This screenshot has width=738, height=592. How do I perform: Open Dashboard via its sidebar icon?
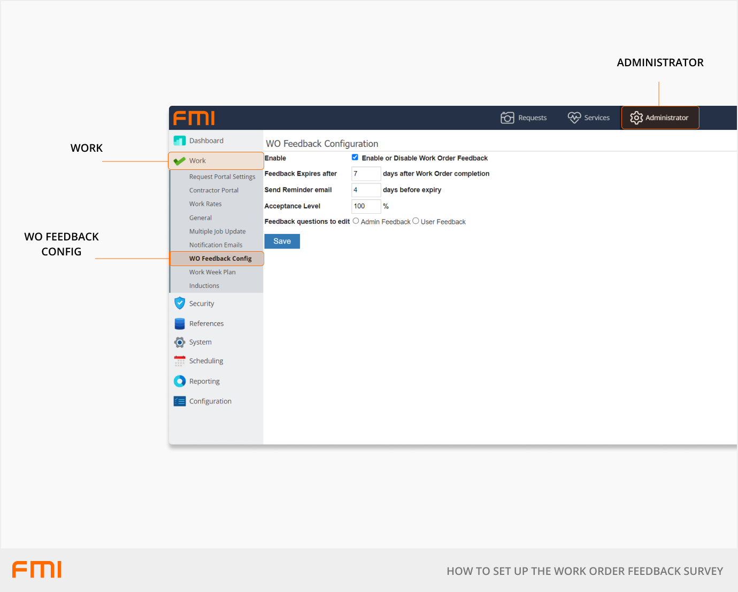click(x=180, y=141)
